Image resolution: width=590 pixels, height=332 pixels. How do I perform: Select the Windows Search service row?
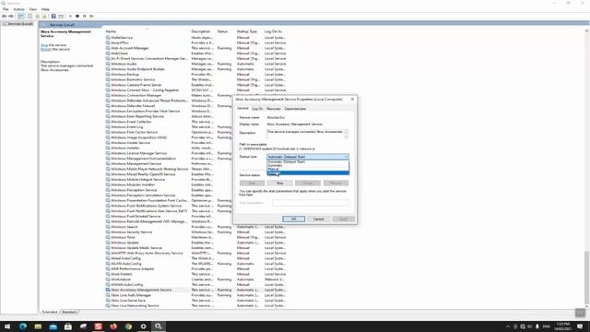[x=195, y=227]
